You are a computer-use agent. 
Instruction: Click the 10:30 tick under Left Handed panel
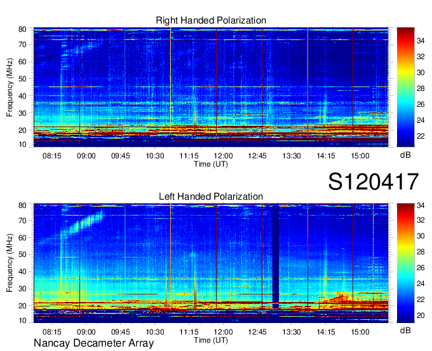point(154,332)
